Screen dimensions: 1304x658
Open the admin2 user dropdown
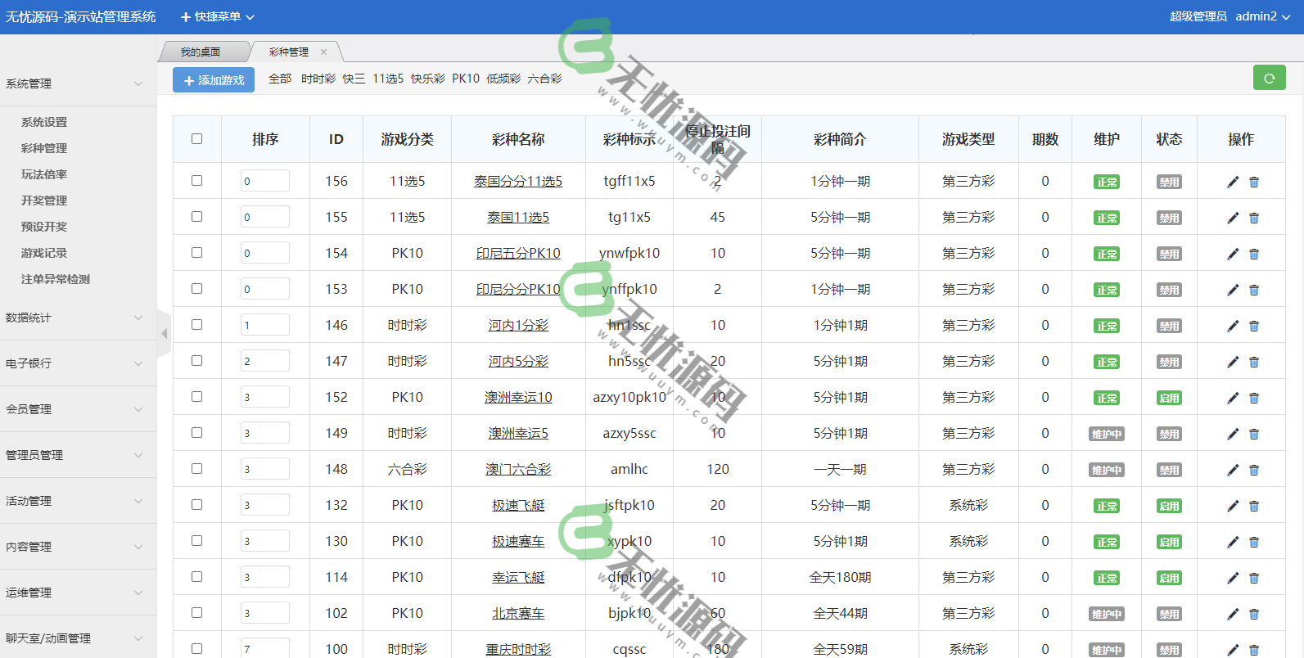click(1262, 16)
